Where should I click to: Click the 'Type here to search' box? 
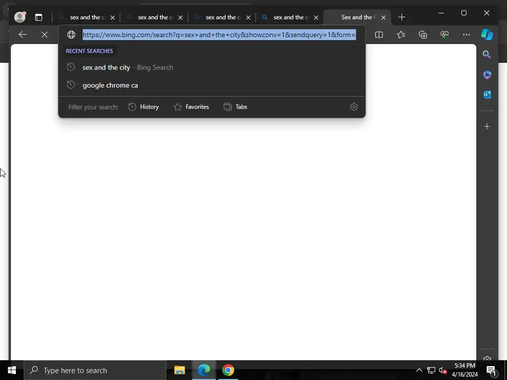[x=95, y=370]
